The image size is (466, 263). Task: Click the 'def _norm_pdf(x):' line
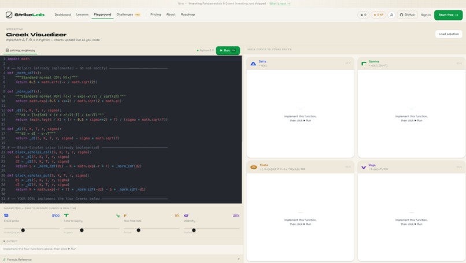24,91
